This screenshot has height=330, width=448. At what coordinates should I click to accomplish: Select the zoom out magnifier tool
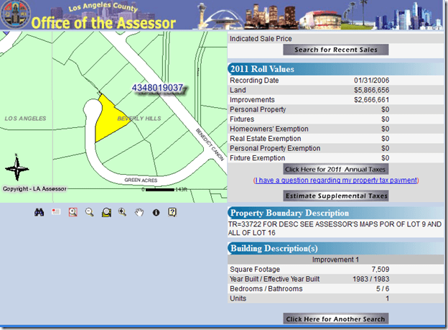pyautogui.click(x=90, y=212)
